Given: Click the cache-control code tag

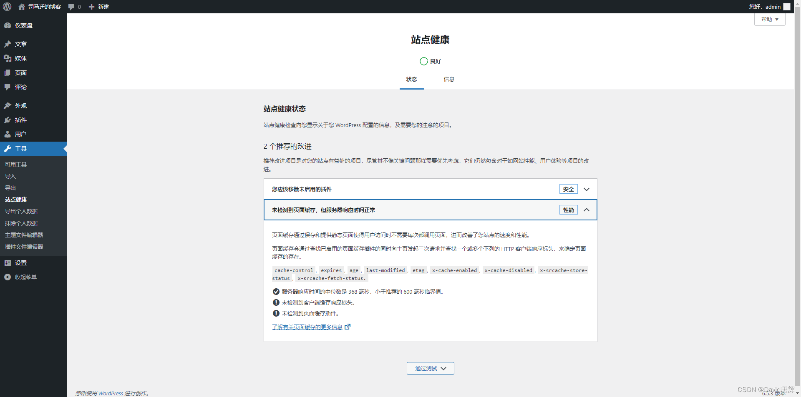Looking at the screenshot, I should (x=294, y=270).
